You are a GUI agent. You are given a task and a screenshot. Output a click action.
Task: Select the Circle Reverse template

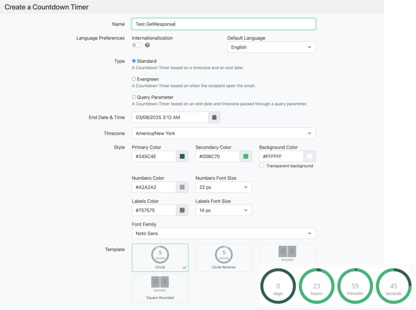click(x=223, y=258)
